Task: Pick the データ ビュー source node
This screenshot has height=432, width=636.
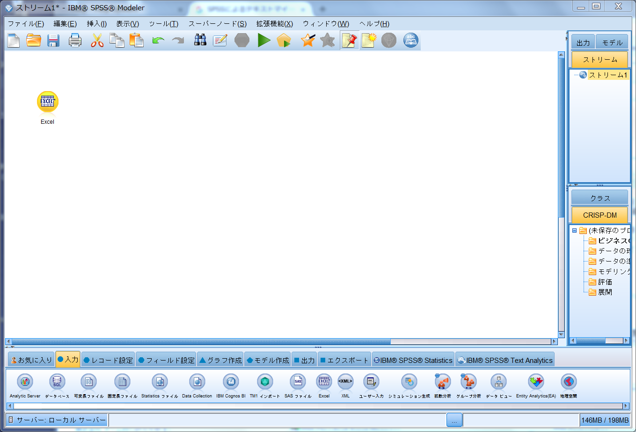Action: coord(498,382)
